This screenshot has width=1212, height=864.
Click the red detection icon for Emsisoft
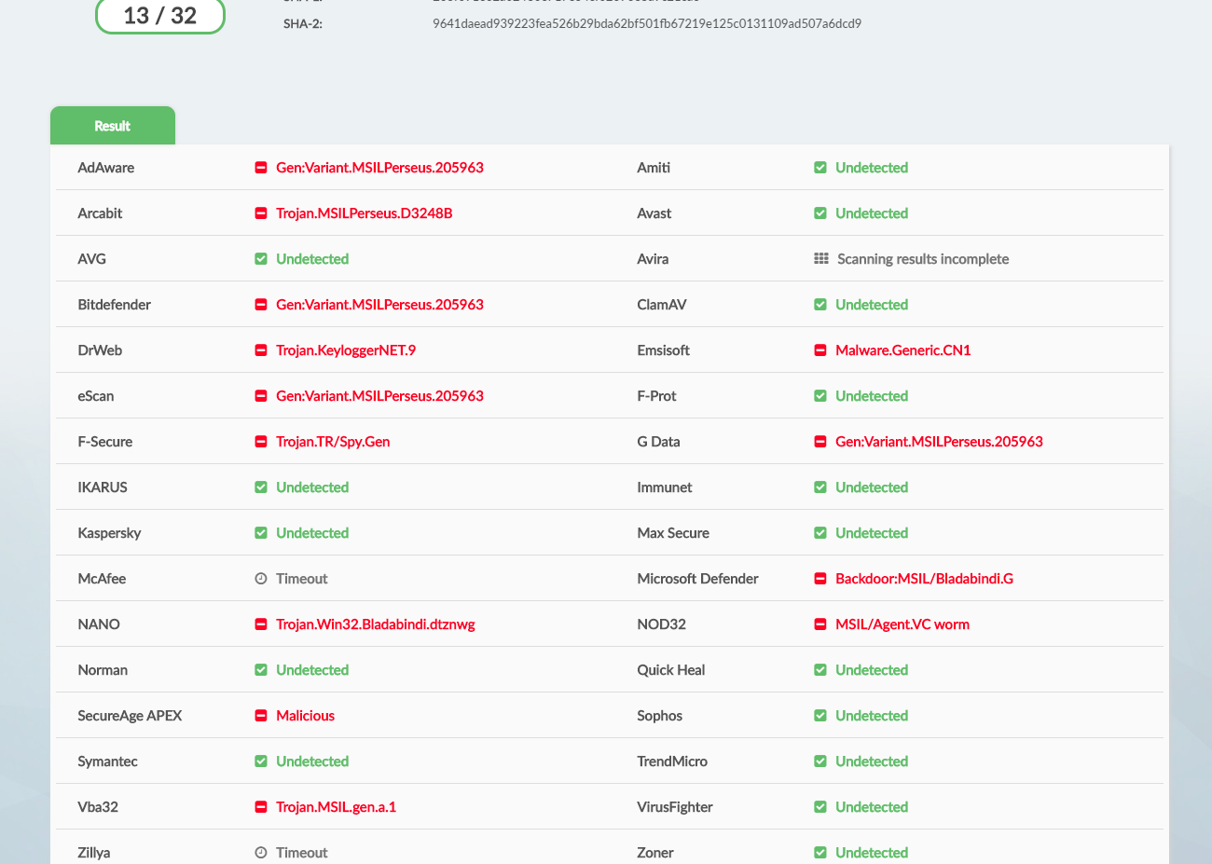click(x=820, y=350)
